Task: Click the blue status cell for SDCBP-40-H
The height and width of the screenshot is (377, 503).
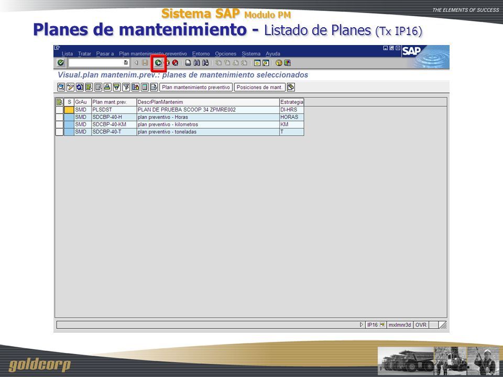Action: point(69,117)
